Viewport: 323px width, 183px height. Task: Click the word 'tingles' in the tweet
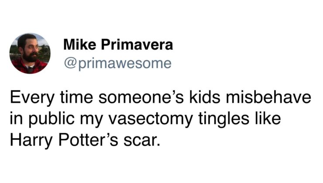[x=224, y=119]
